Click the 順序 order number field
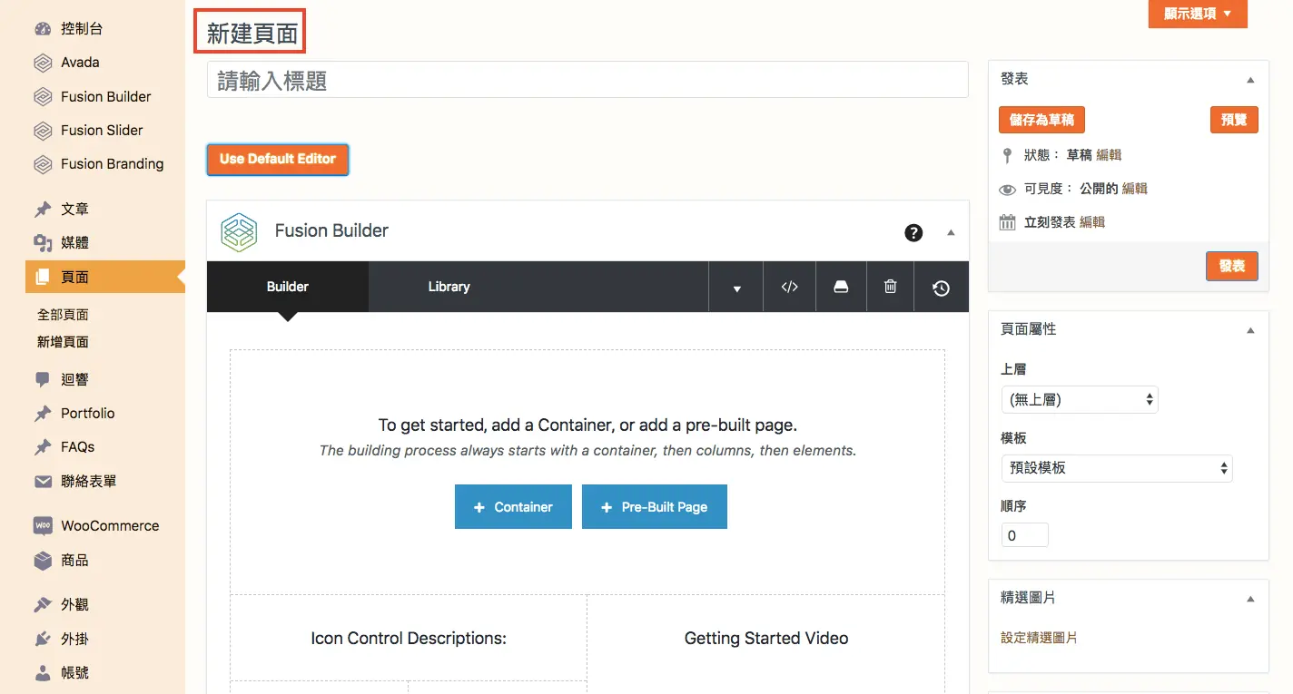The height and width of the screenshot is (694, 1293). (1025, 535)
